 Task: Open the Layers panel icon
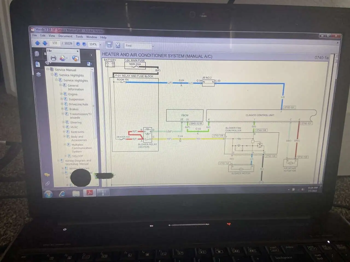pos(38,75)
